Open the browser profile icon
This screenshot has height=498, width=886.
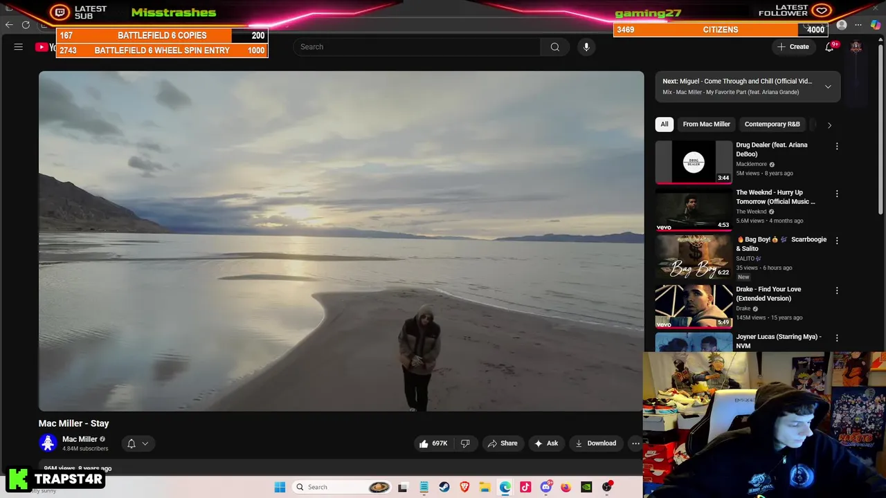[842, 26]
